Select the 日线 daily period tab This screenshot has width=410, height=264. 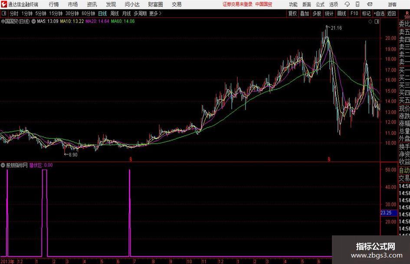102,13
